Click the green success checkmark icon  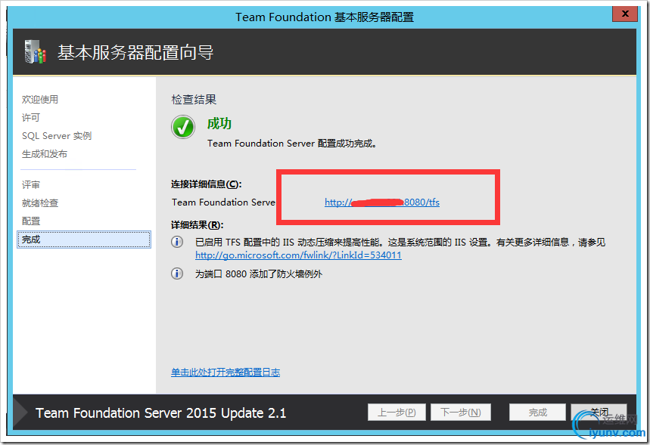coord(183,127)
